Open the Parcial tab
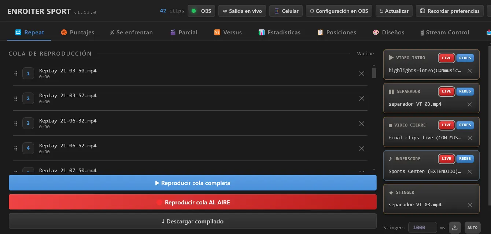 [x=184, y=32]
